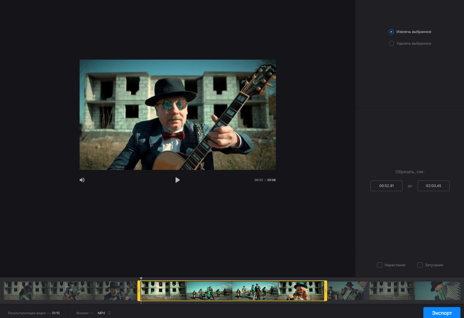Click the playhead marker on the timeline
Viewport: 464px width, 318px height.
click(x=141, y=279)
